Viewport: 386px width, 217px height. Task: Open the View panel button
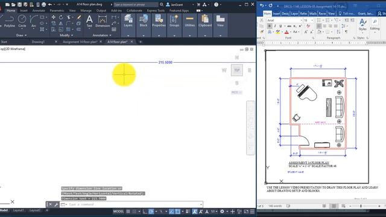(220, 25)
